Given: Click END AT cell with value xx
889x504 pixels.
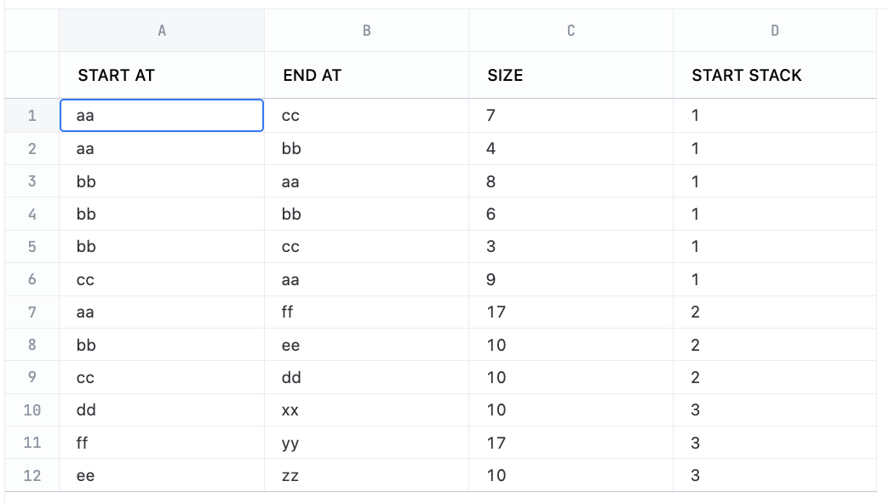Looking at the screenshot, I should (x=366, y=410).
